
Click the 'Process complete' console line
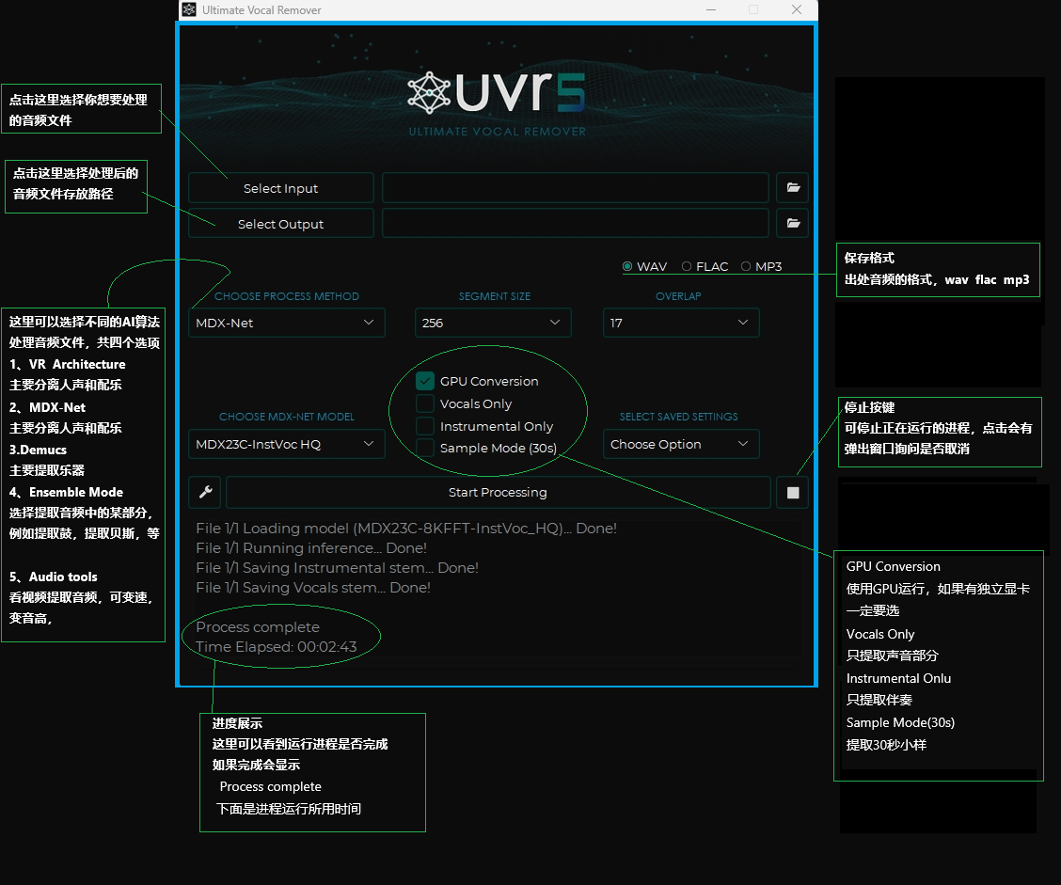tap(258, 627)
